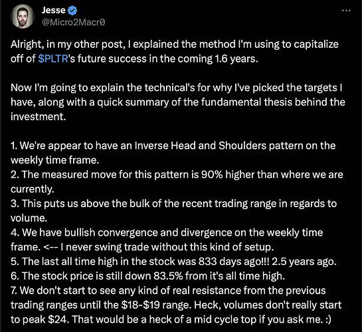Click point 6 stating down 83.5%
Screen dimensions: 362x332
(147, 276)
